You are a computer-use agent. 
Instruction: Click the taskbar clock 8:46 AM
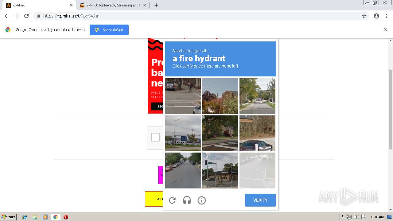pos(377,217)
